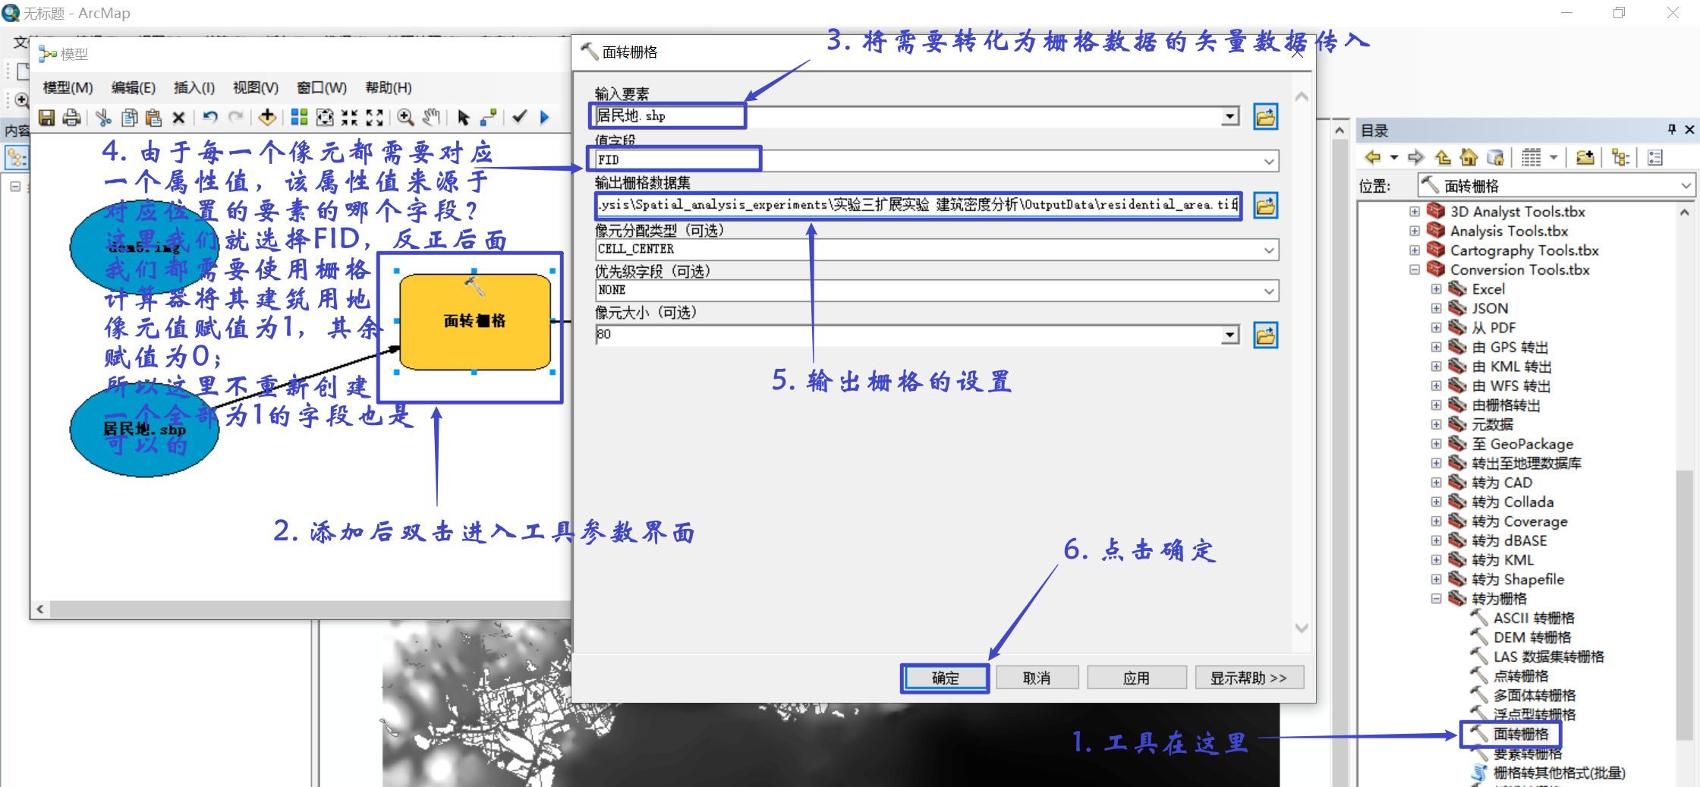This screenshot has height=787, width=1700.
Task: Select the DEM 转栅格 tool
Action: [1532, 637]
